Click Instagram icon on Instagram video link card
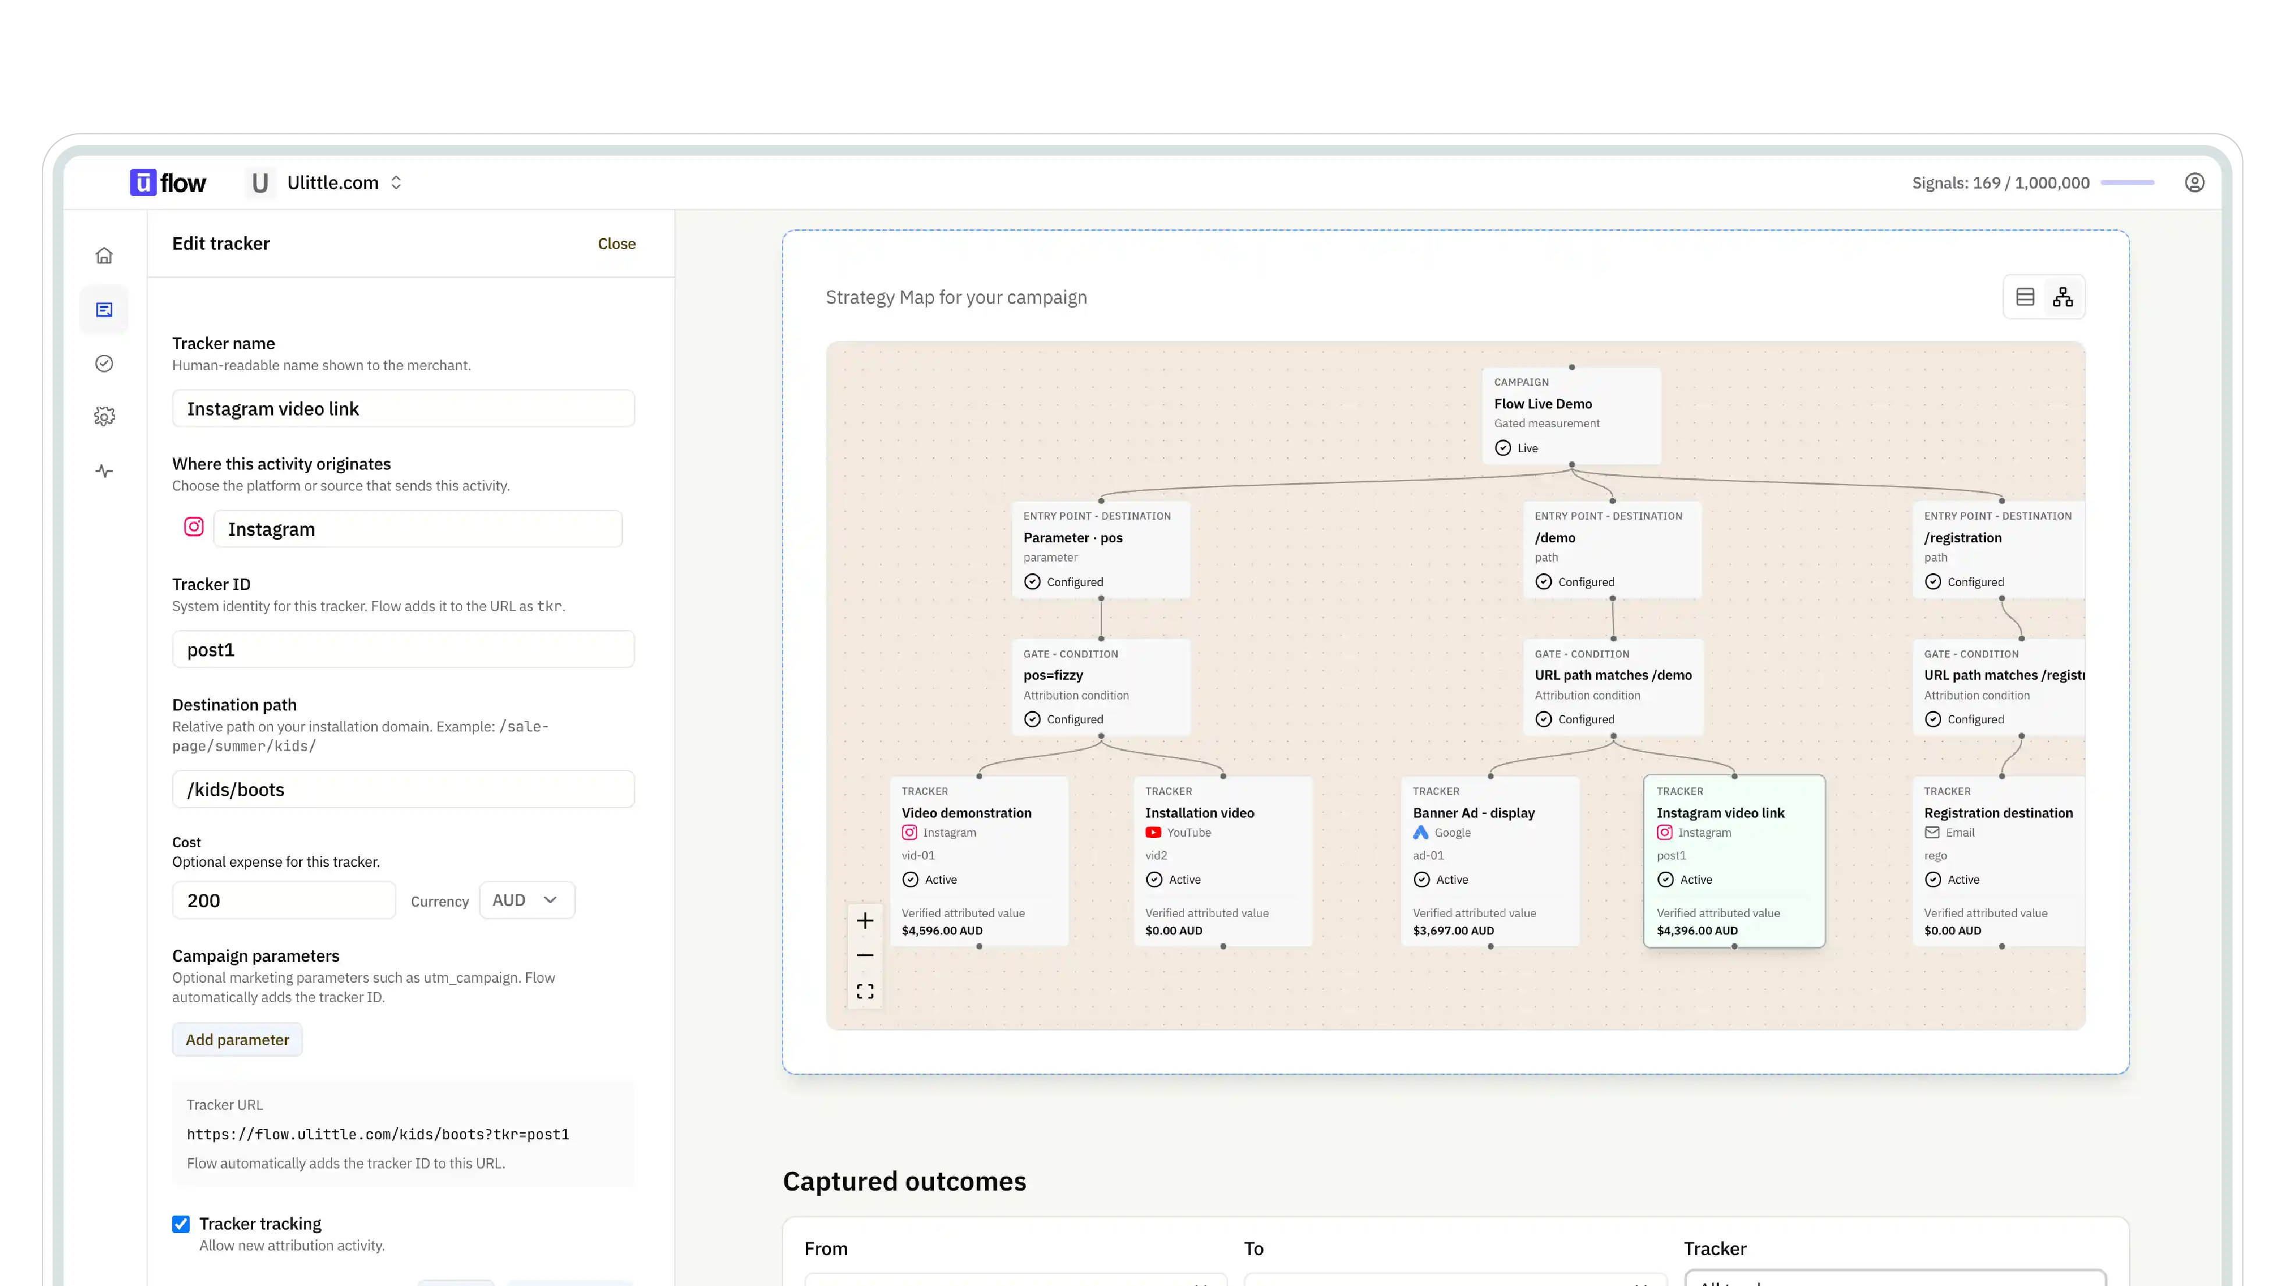This screenshot has height=1286, width=2285. tap(1664, 833)
